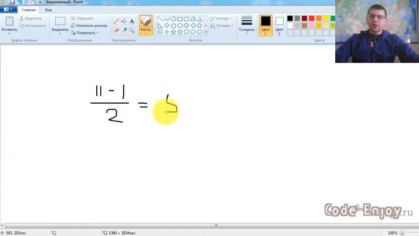
Task: Choose the Four-point star shape
Action: pyautogui.click(x=167, y=32)
